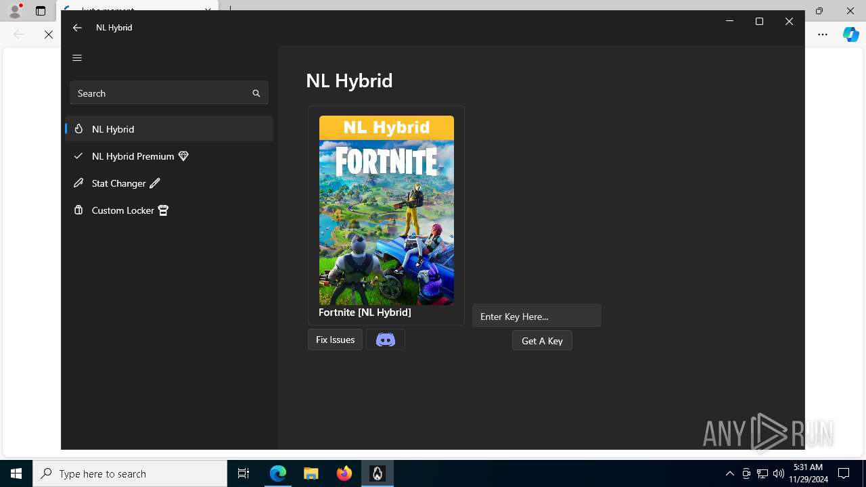Open the Discord link button
866x487 pixels.
coord(386,340)
